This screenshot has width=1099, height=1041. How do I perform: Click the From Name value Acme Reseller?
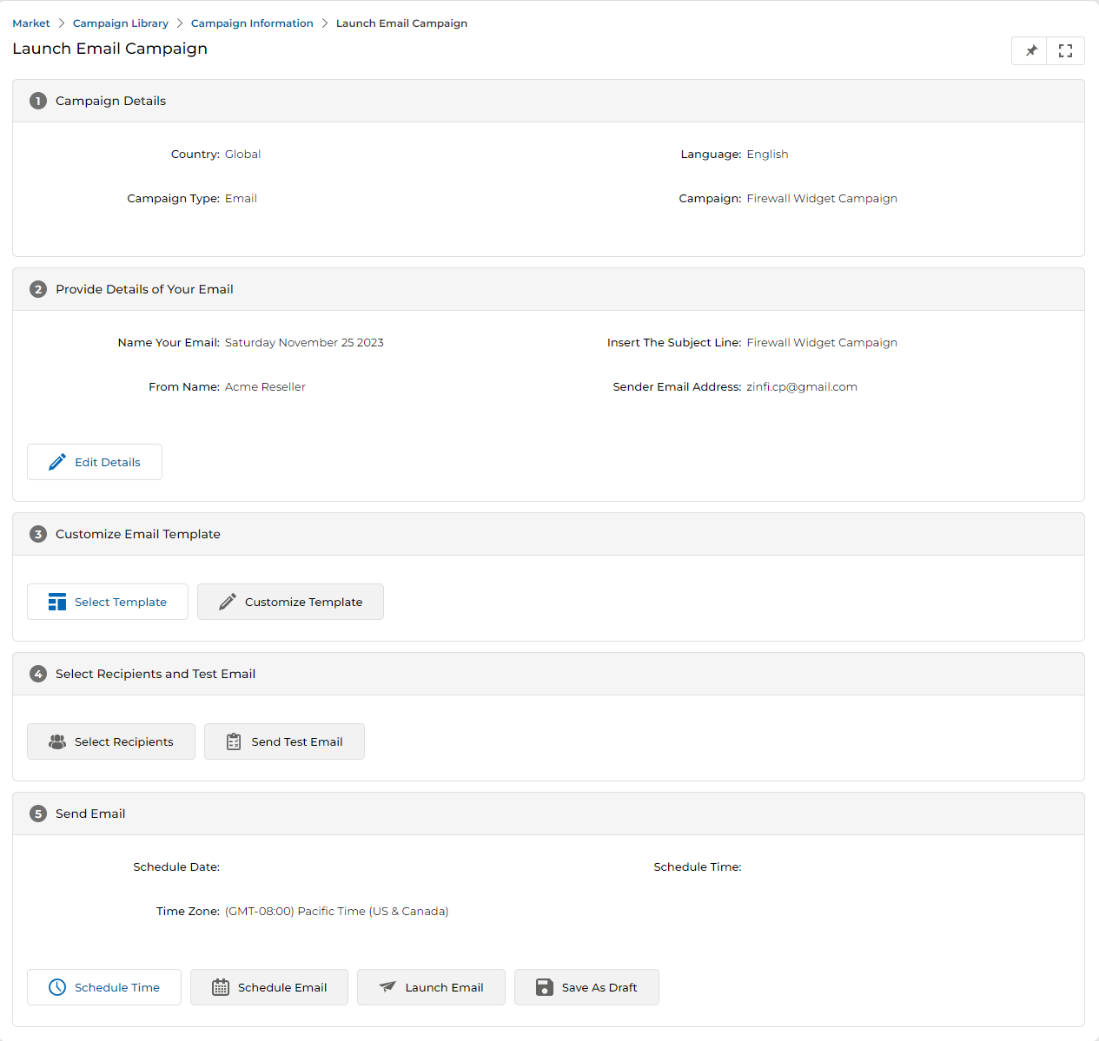click(x=265, y=387)
